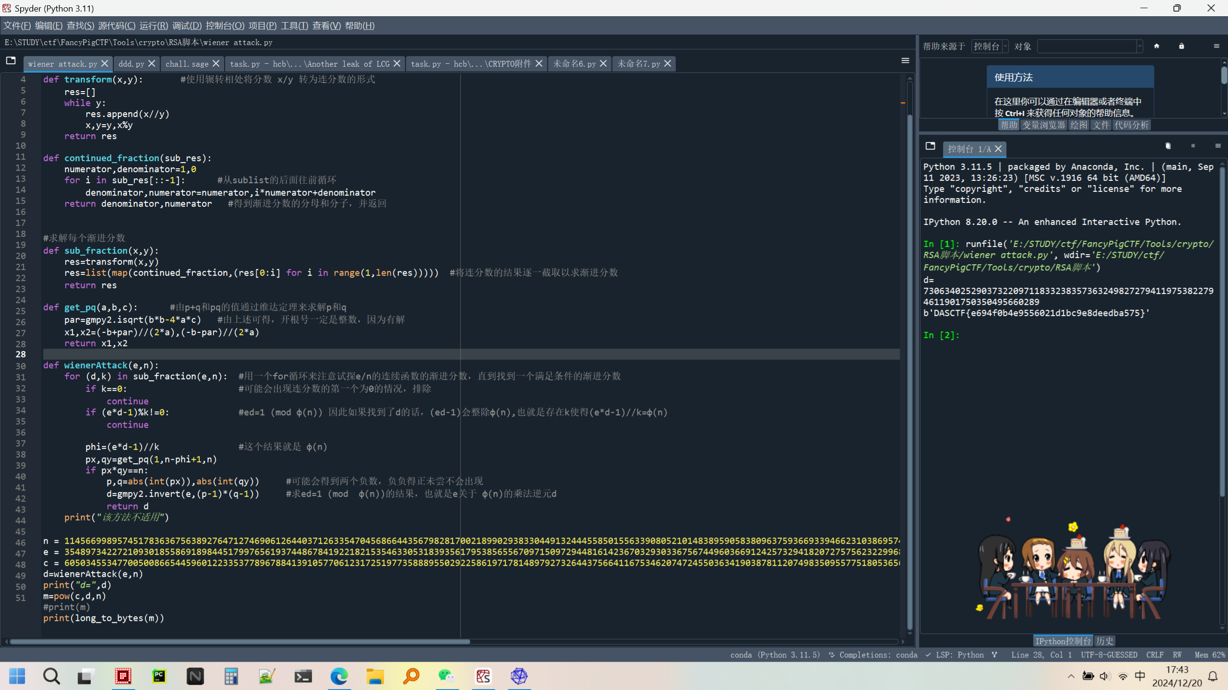Open the 查看(V) menu
Image resolution: width=1228 pixels, height=690 pixels.
(x=326, y=25)
